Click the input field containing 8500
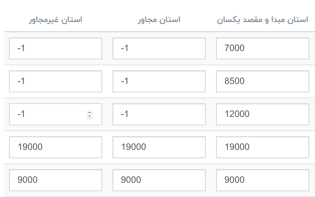Image resolution: width=315 pixels, height=197 pixels. pos(262,81)
